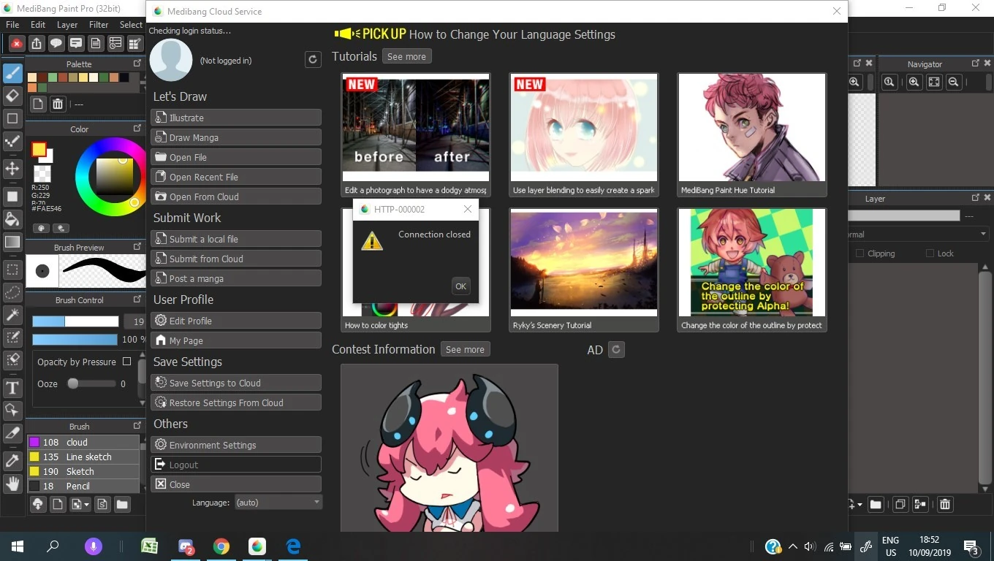Delete layer using the trash icon
The height and width of the screenshot is (561, 994).
pyautogui.click(x=945, y=504)
